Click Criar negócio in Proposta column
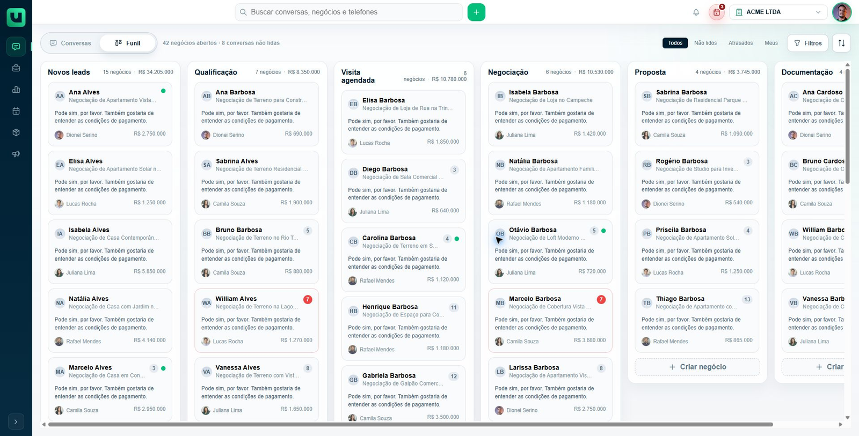The width and height of the screenshot is (859, 436). 697,367
